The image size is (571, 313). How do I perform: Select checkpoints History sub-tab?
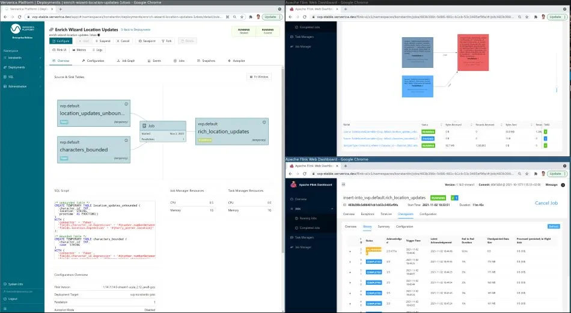tap(367, 226)
